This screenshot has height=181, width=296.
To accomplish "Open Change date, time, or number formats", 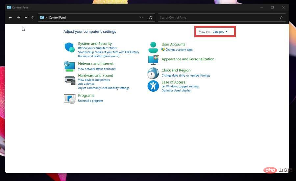I will coord(186,76).
